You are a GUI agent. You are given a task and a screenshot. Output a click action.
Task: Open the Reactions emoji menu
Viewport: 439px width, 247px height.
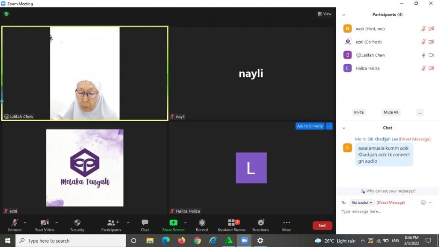(261, 223)
